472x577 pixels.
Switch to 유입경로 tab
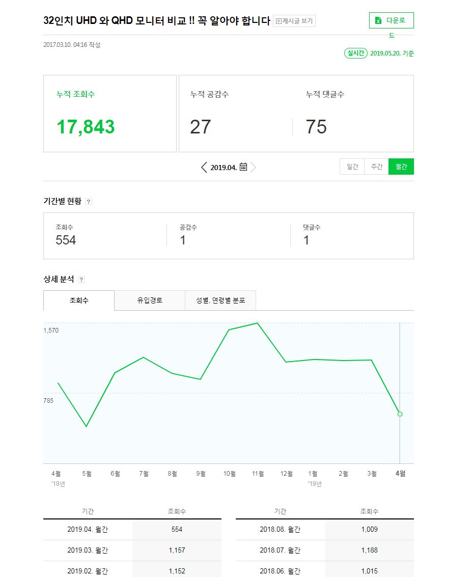pos(150,300)
